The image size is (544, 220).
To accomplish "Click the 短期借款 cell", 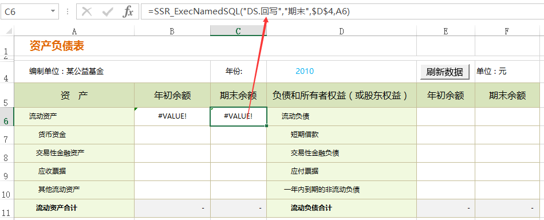I will [x=341, y=135].
